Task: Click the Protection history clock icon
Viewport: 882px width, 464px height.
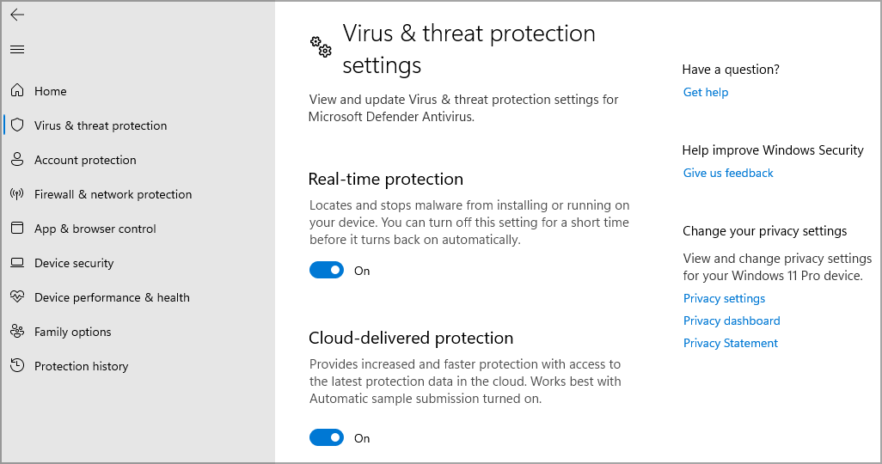Action: [17, 366]
